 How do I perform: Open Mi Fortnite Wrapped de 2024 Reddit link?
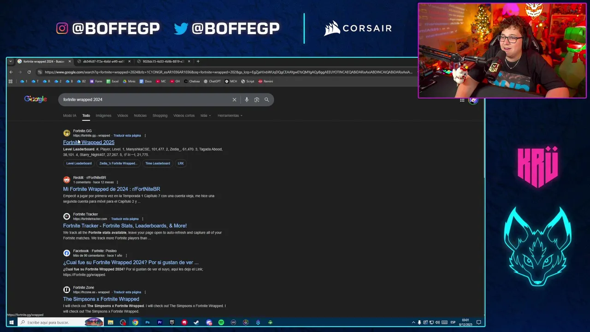point(112,189)
